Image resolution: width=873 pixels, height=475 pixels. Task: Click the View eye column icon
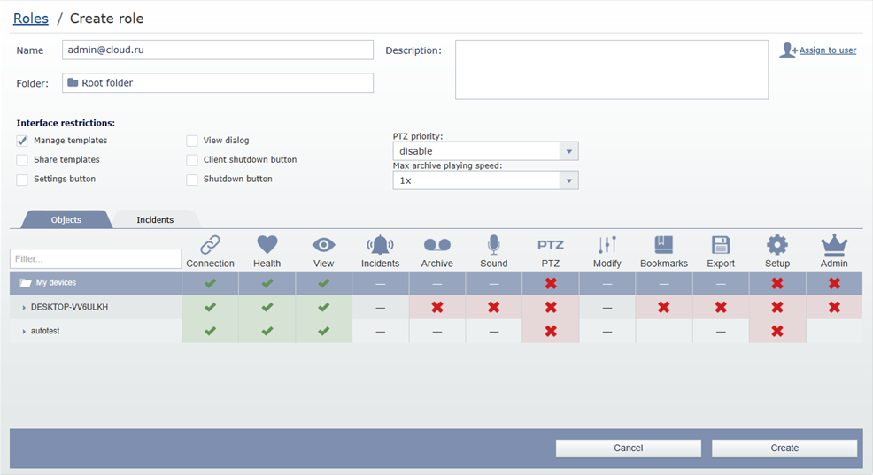point(323,245)
